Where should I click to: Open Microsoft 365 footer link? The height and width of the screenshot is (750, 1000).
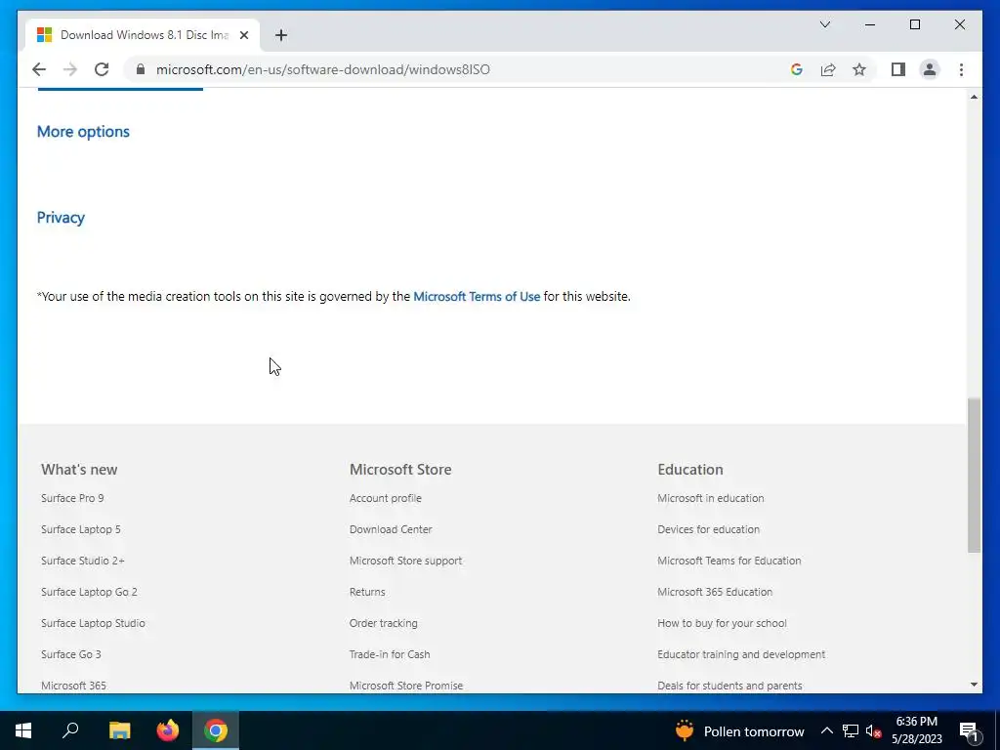[73, 686]
